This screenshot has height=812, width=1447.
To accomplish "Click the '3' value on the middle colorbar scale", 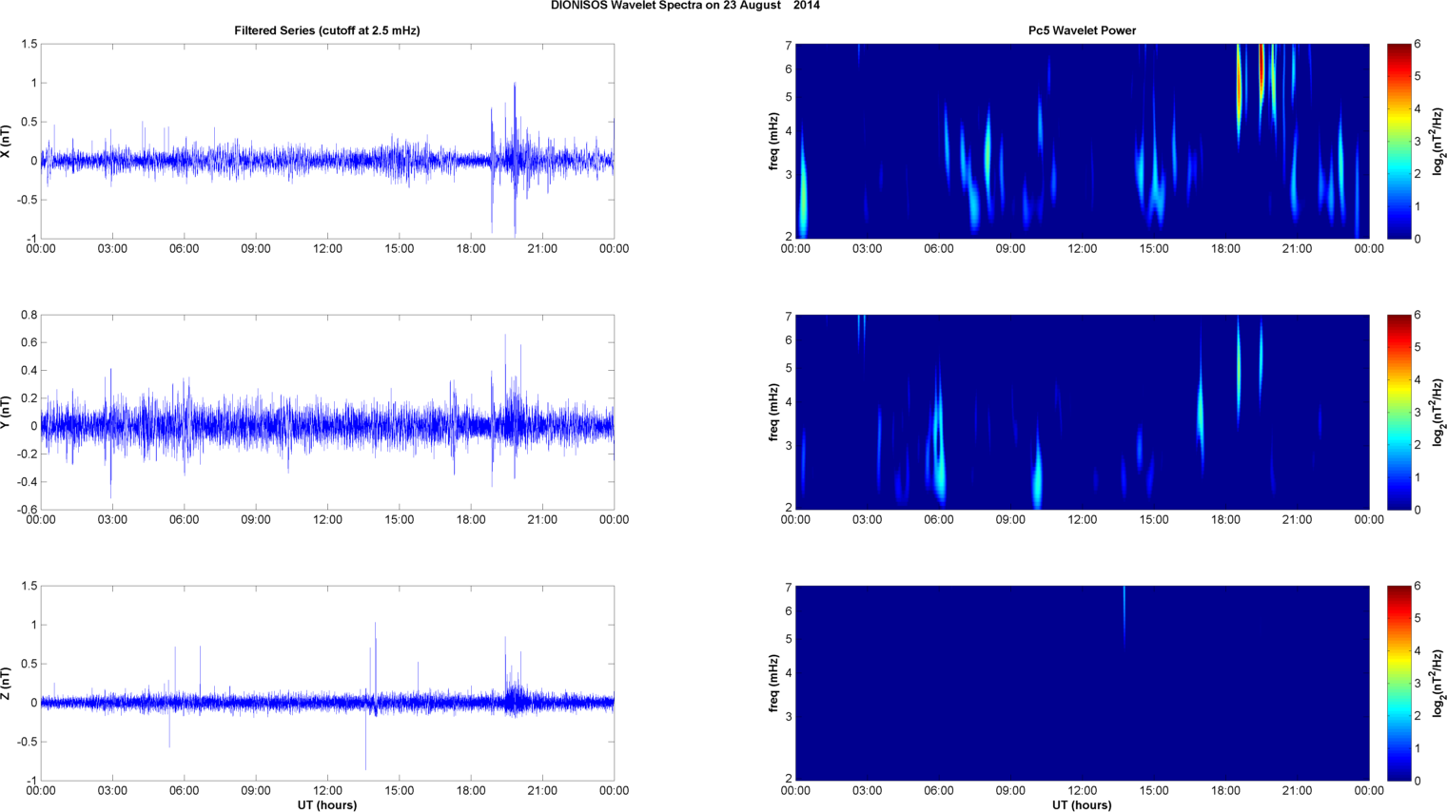I will [1418, 413].
